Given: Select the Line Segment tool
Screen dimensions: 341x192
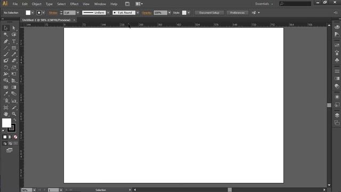Looking at the screenshot, I should 6,48.
